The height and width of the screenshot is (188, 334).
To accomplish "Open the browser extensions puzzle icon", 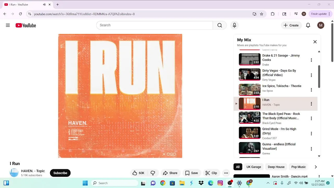I will [273, 14].
